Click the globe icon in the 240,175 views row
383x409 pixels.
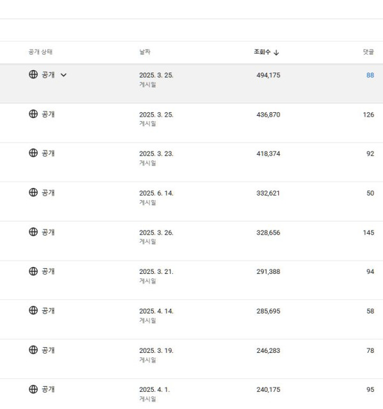click(x=33, y=389)
